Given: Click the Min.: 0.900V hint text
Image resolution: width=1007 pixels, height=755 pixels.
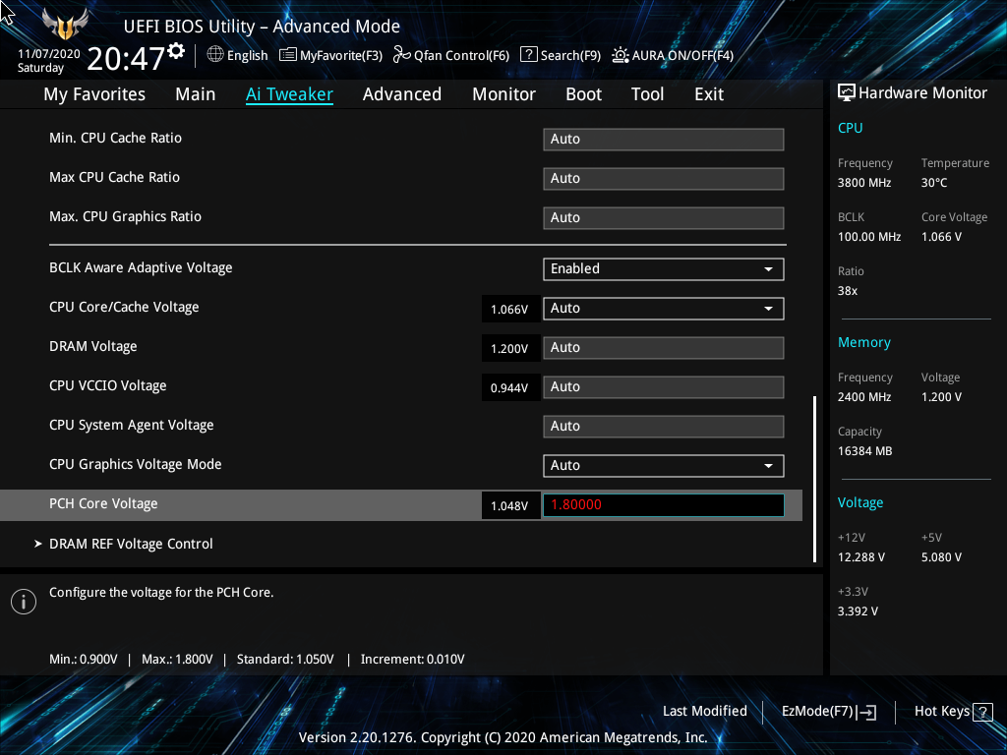Looking at the screenshot, I should (x=84, y=660).
